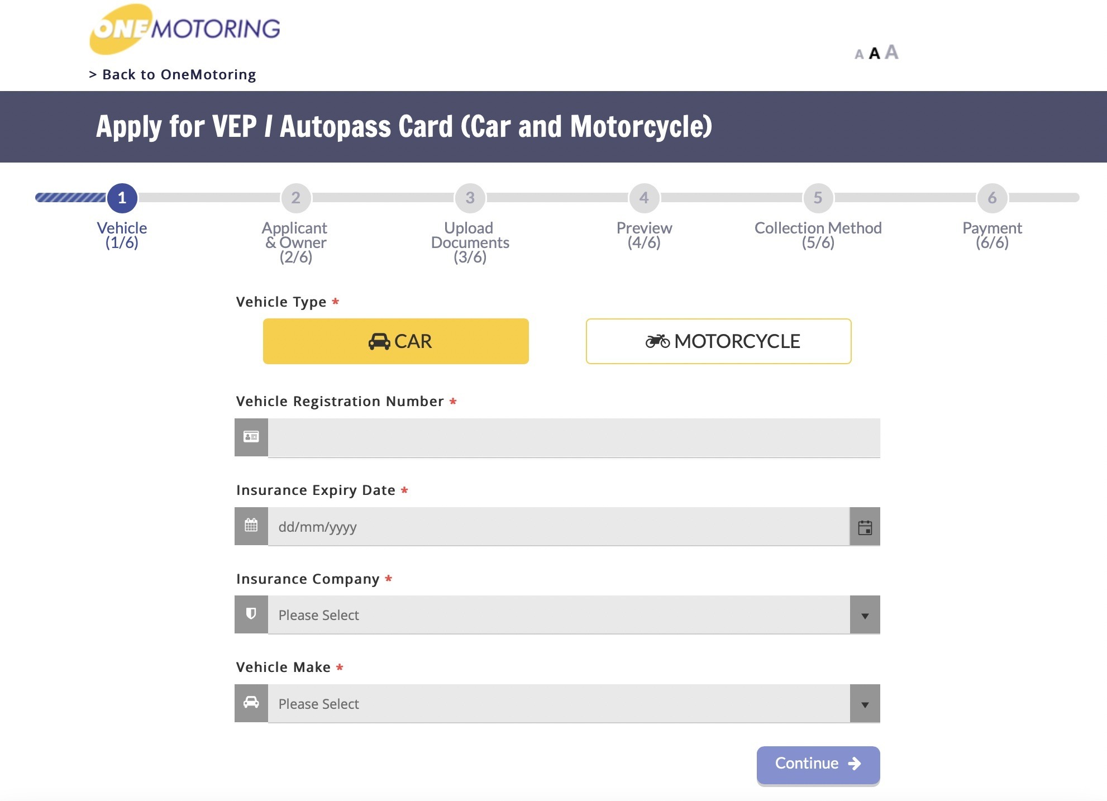Open the Applicant & Owner step
Image resolution: width=1107 pixels, height=801 pixels.
click(295, 198)
